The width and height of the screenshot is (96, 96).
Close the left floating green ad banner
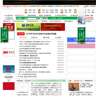point(8,27)
